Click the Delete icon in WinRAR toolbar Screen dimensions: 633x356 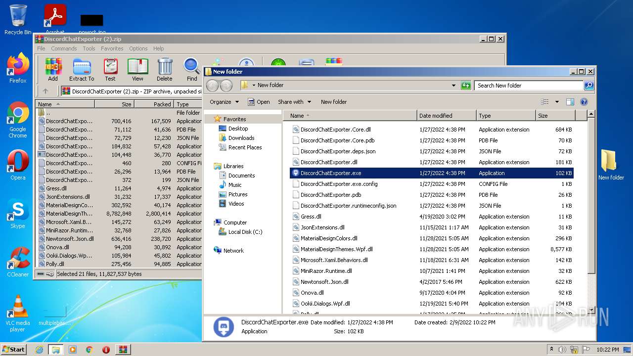(x=165, y=69)
